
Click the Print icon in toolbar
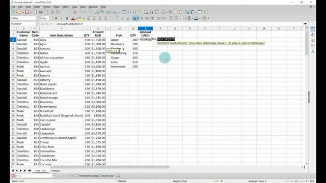pyautogui.click(x=41, y=12)
